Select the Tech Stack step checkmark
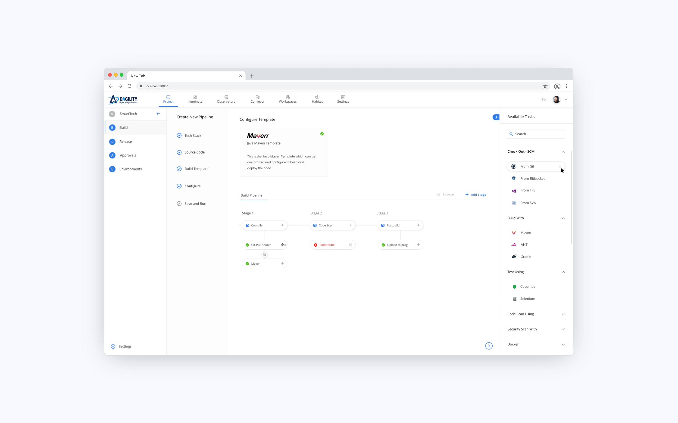Viewport: 678px width, 423px height. click(x=179, y=135)
